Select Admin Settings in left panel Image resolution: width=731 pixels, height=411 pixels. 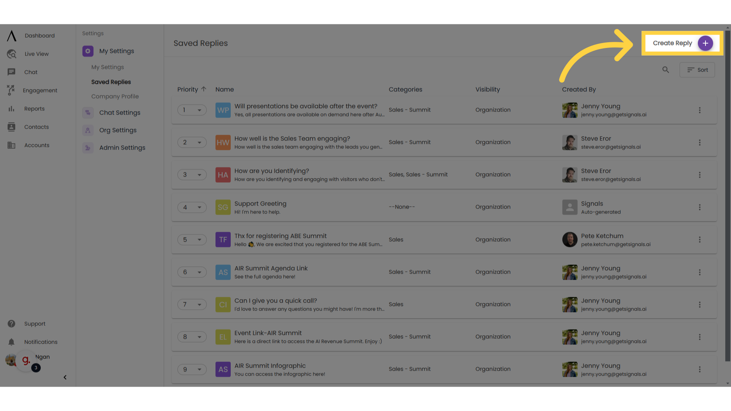[122, 148]
